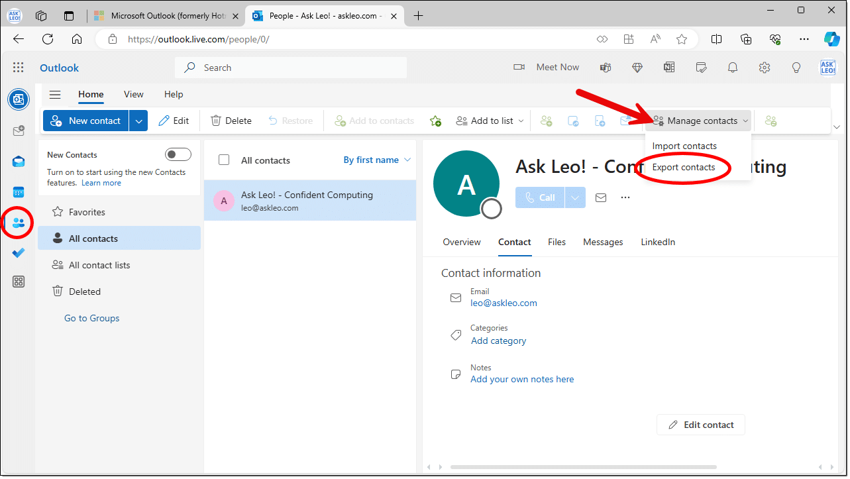Screen dimensions: 850x479
Task: Expand the New contact dropdown arrow
Action: tap(138, 121)
